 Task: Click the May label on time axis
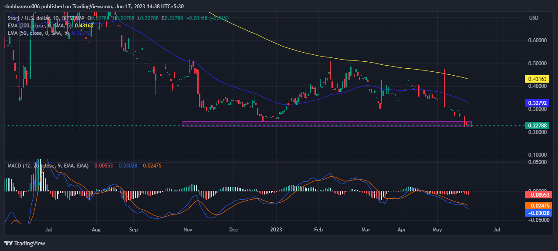(438, 229)
